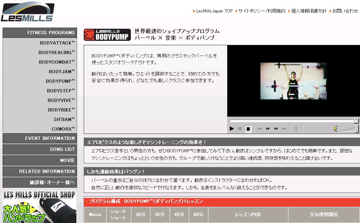The image size is (360, 223).
Task: Open BODYATTACK program page
Action: pos(57,43)
